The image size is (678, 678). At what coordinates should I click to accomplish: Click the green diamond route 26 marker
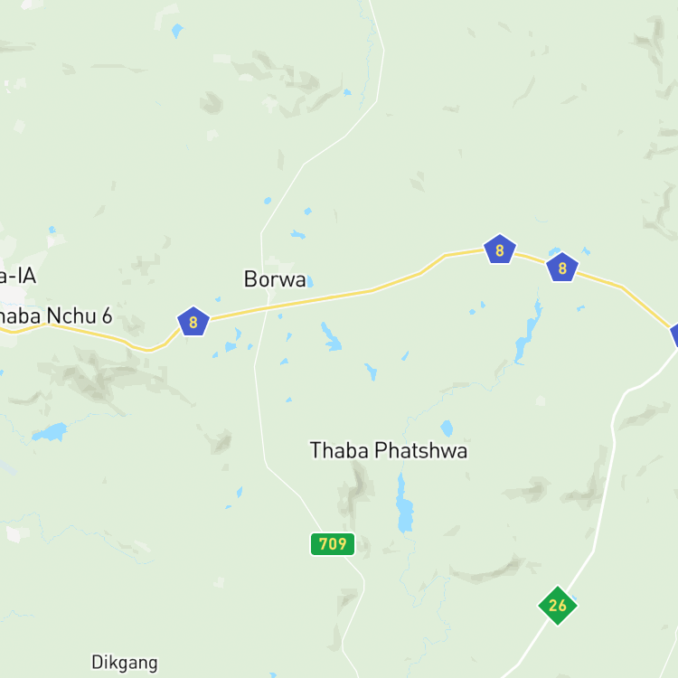[558, 606]
